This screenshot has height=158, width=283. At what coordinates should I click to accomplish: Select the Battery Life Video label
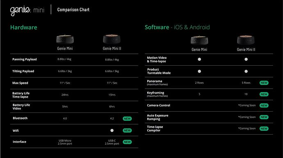21,107
